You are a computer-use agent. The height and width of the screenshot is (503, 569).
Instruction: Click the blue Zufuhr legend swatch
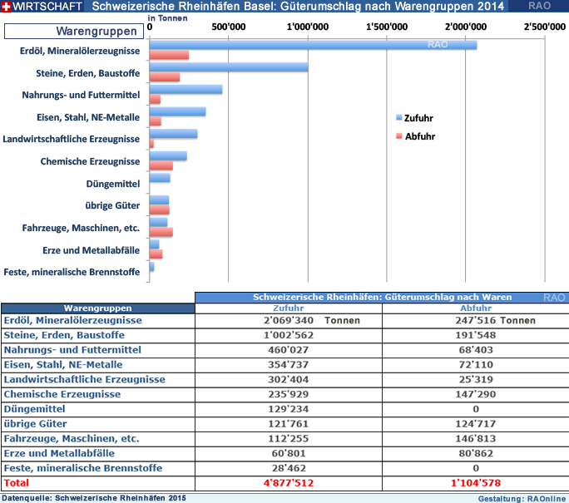398,118
